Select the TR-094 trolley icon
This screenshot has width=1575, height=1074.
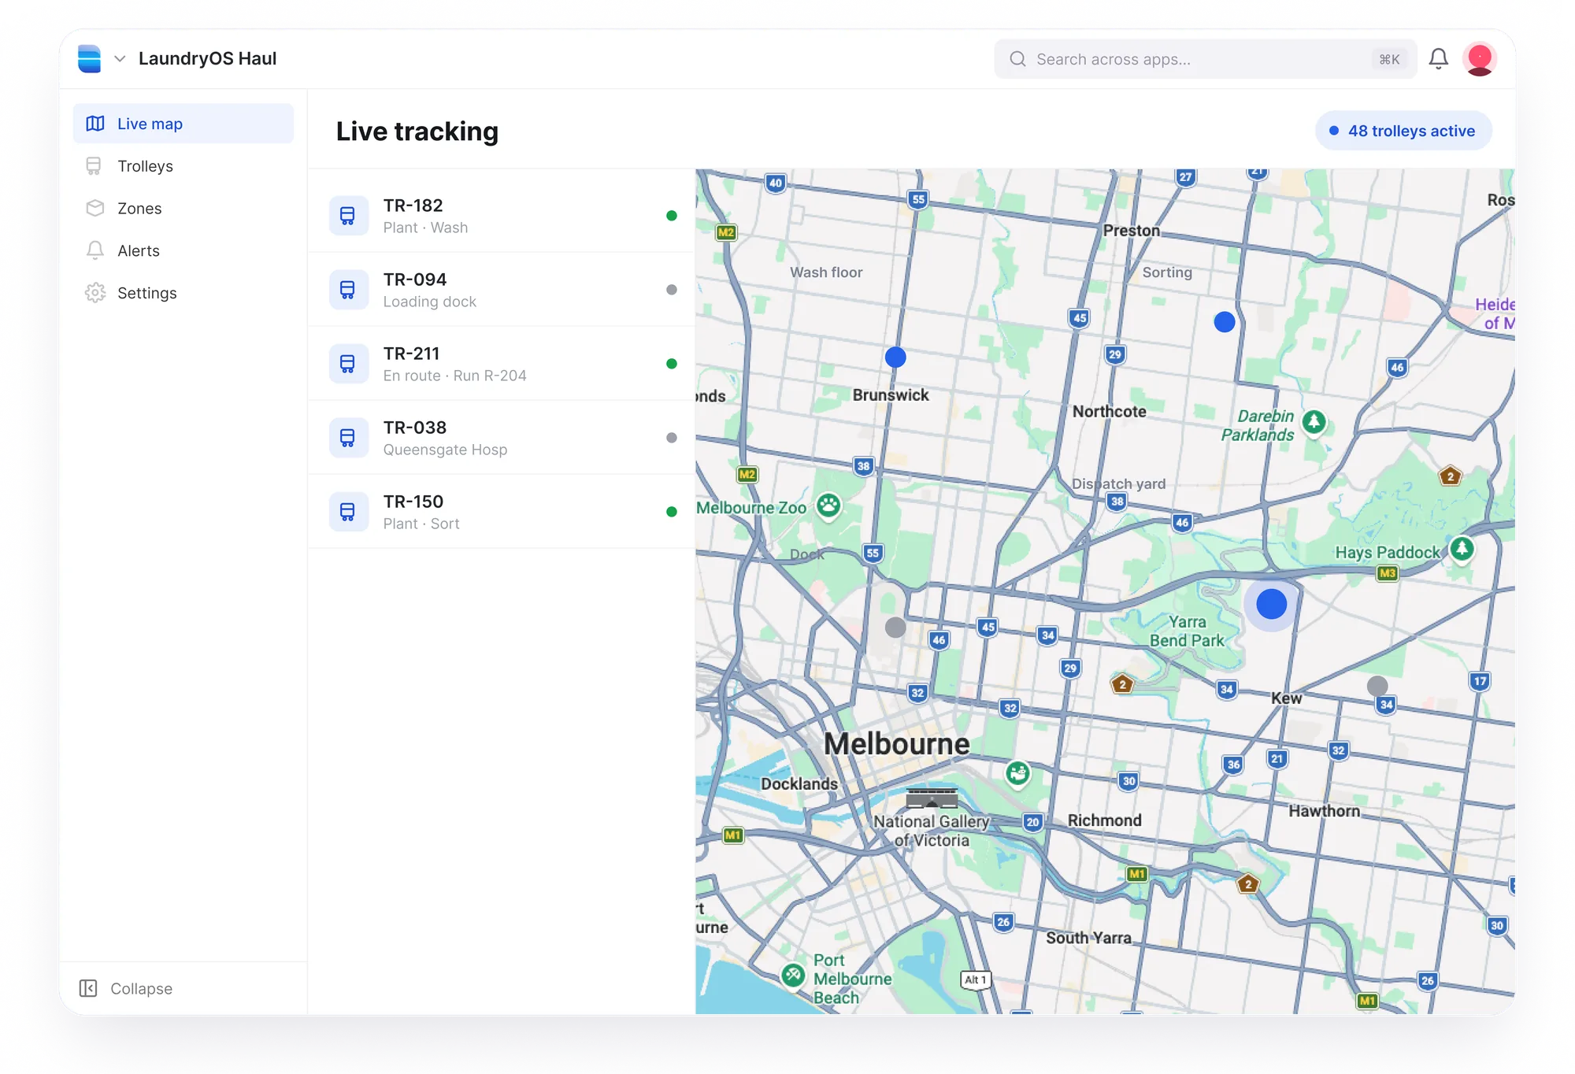coord(348,290)
